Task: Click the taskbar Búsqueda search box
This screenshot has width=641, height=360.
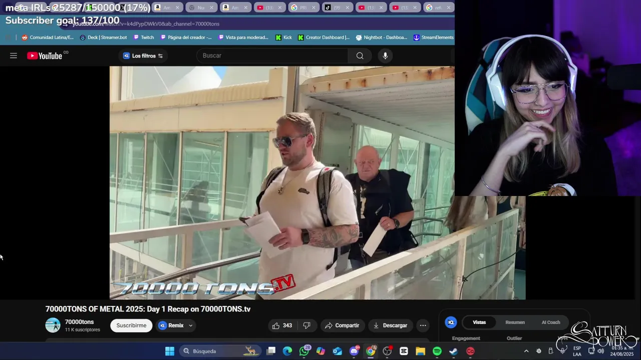Action: click(220, 351)
